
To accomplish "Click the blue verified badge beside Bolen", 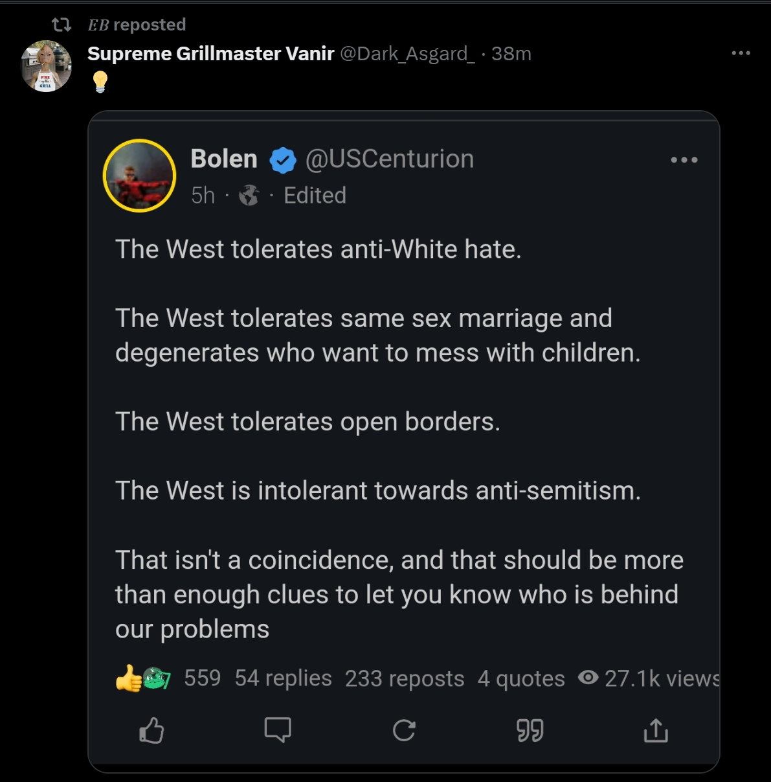I will [x=283, y=160].
